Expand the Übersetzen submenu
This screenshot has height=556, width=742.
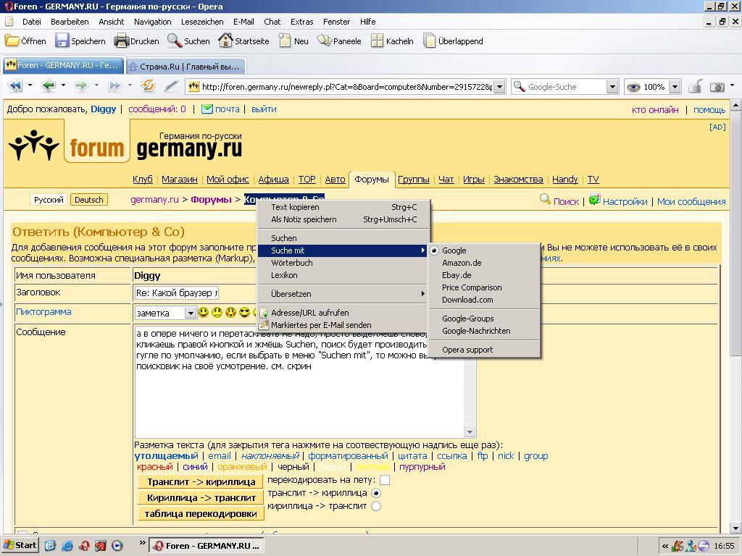point(343,294)
